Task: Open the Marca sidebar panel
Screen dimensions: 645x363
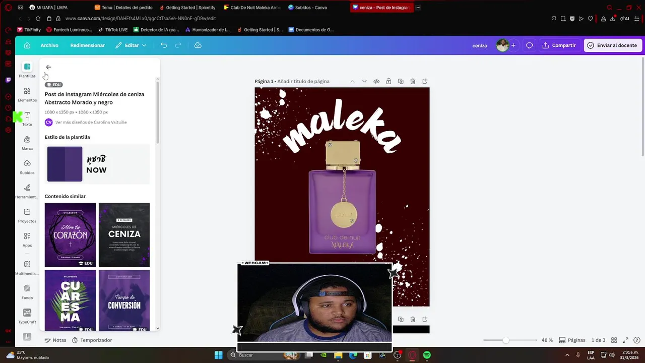Action: (27, 143)
